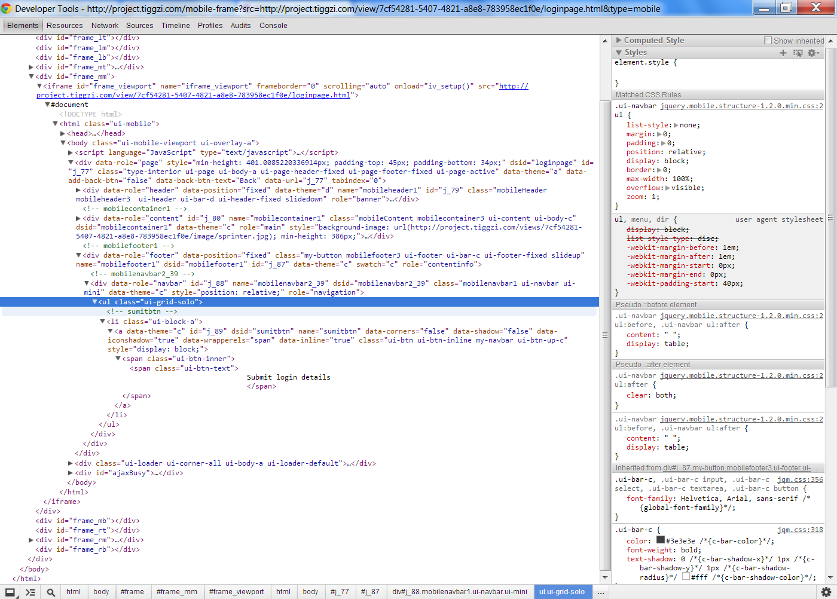Viewport: 837px width, 599px height.
Task: Expand the head element node
Action: (x=63, y=133)
